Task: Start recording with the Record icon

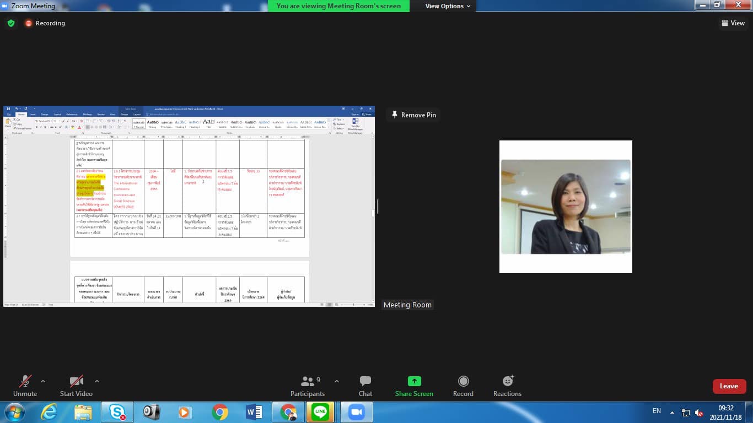Action: tap(463, 382)
